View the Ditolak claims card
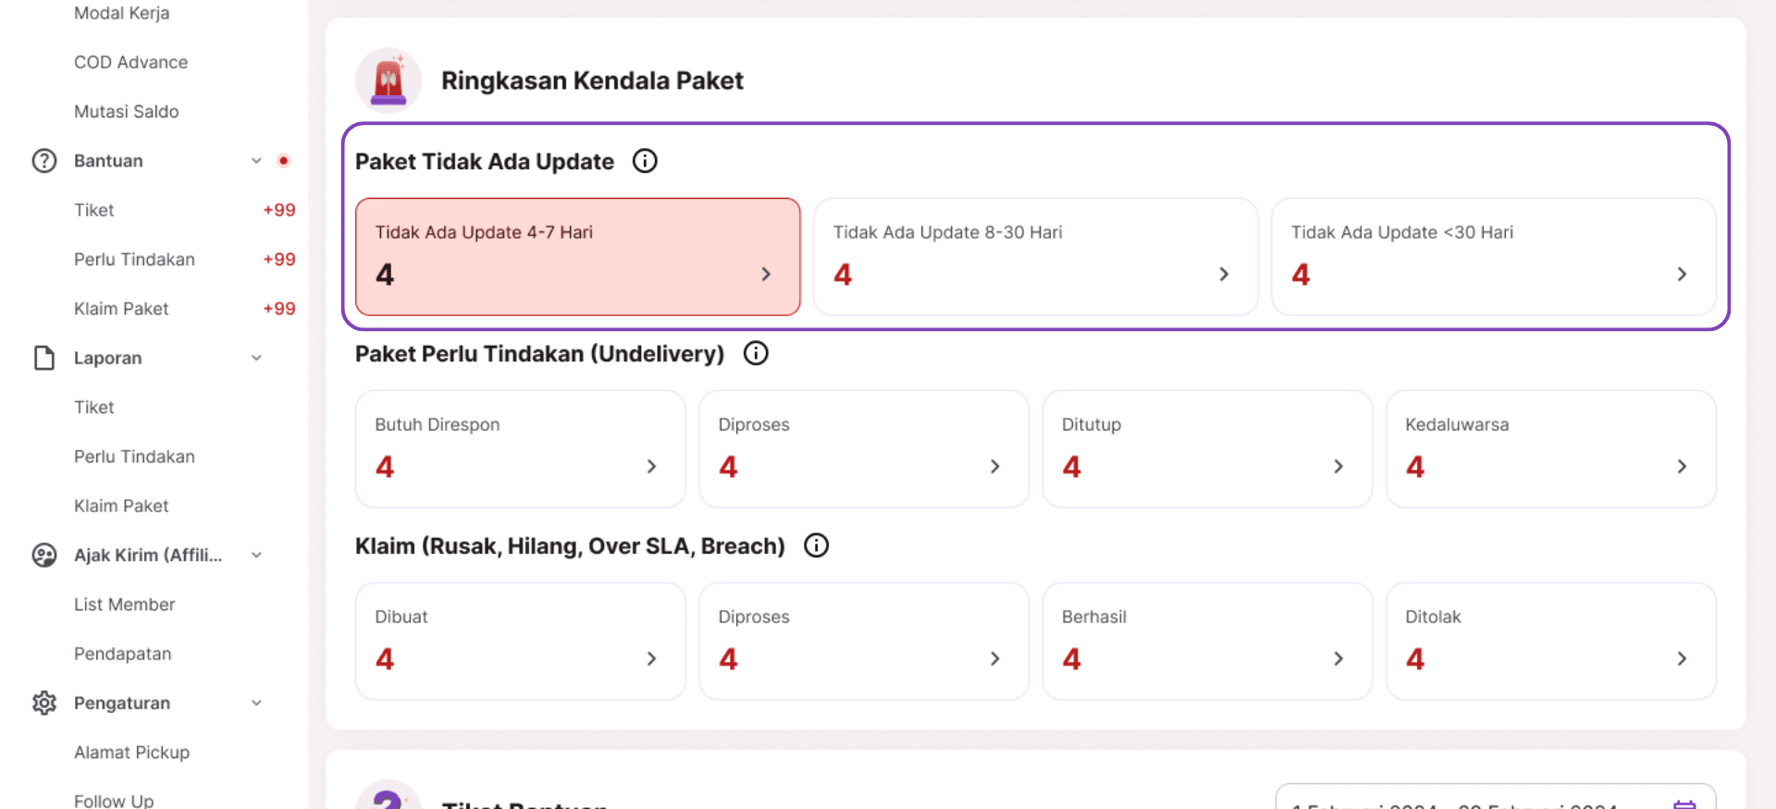 [1550, 641]
